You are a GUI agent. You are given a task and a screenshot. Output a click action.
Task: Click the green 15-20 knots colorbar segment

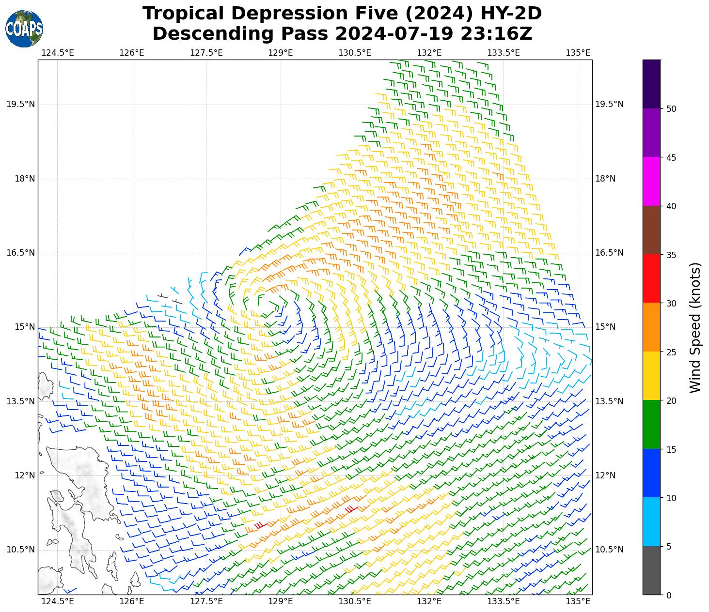click(x=651, y=425)
